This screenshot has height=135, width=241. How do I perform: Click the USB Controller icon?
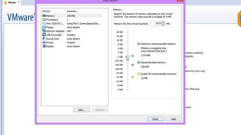click(x=44, y=35)
